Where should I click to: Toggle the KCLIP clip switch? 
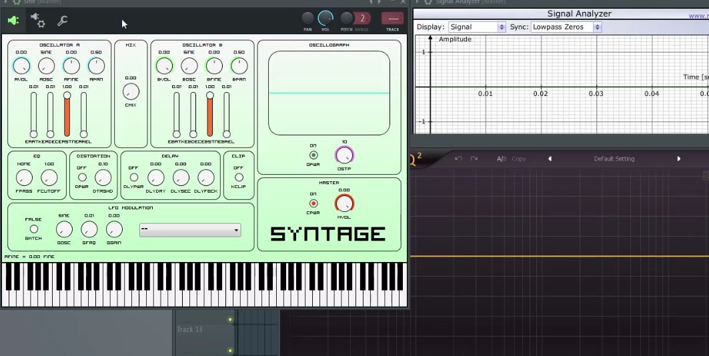click(x=239, y=177)
